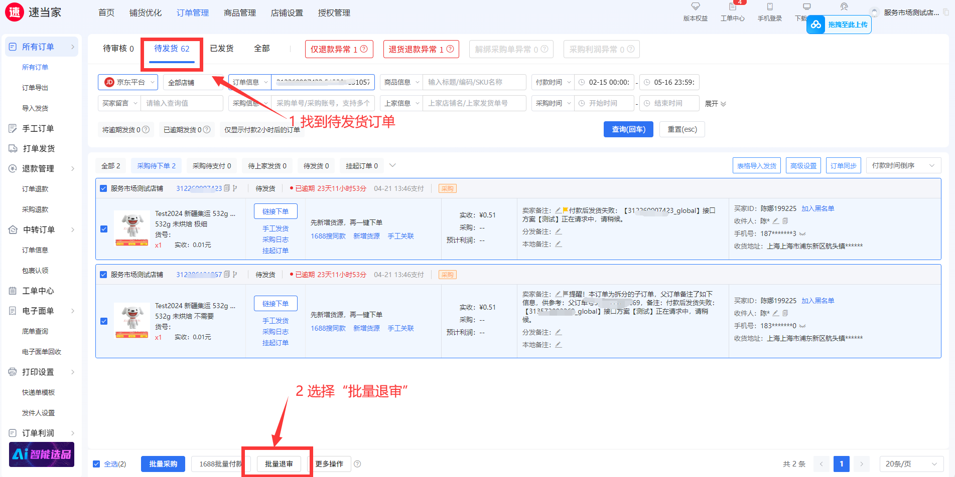
Task: Open the 付款时间倒序 sort dropdown
Action: tap(903, 165)
